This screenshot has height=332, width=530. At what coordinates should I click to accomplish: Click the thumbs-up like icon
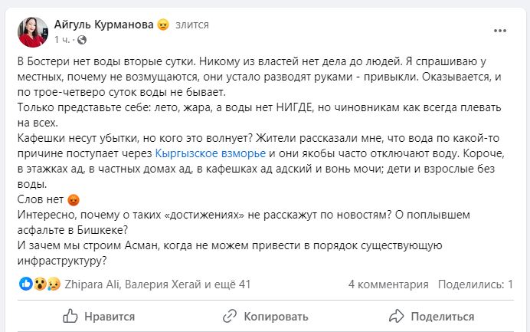[x=70, y=315]
